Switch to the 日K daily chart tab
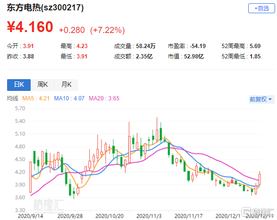Image resolution: width=277 pixels, height=220 pixels. coord(19,85)
